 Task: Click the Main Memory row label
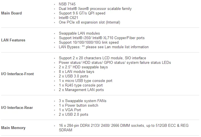click(x=13, y=128)
